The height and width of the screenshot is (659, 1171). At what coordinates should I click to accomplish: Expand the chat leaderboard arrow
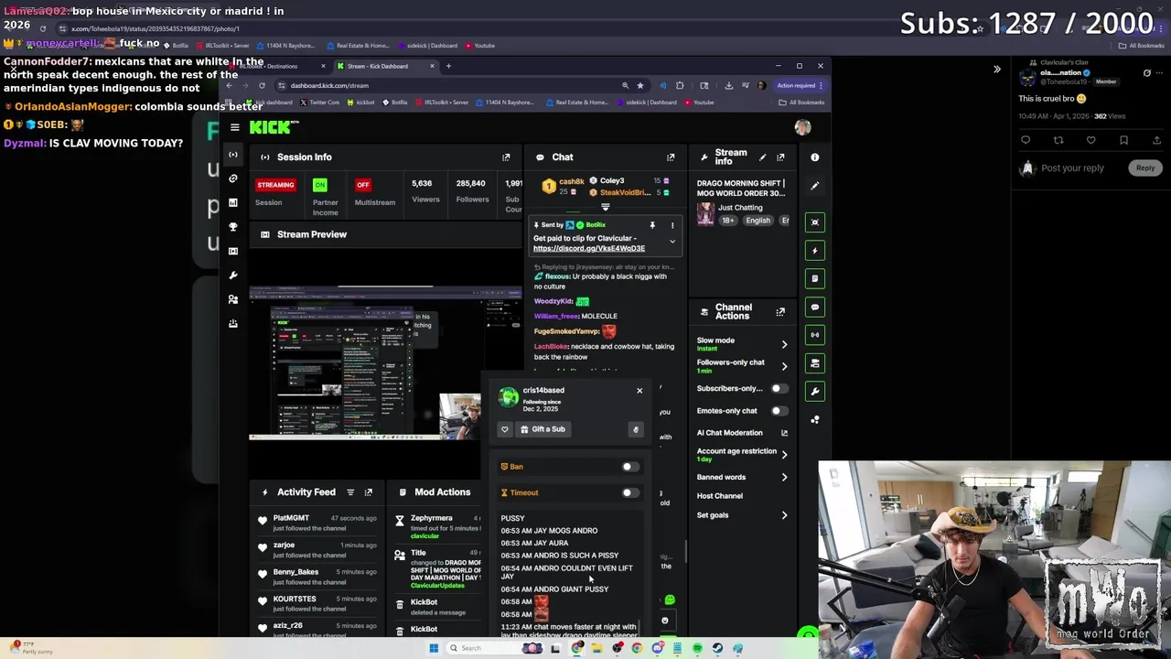[605, 208]
